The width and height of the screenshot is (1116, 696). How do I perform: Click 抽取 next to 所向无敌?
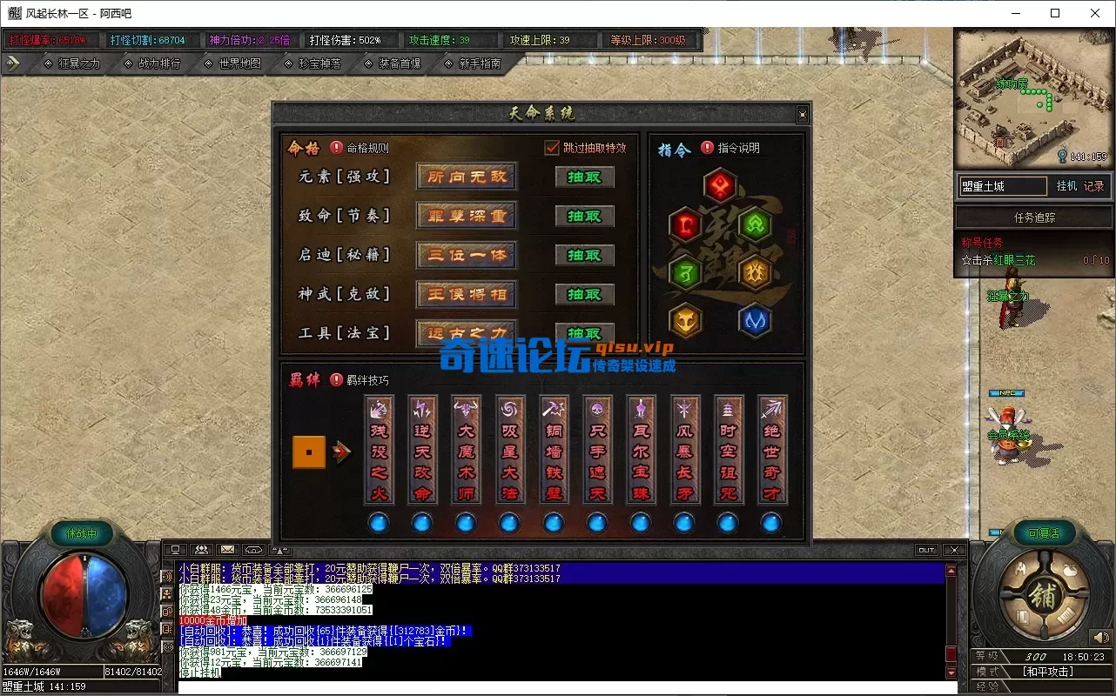(583, 177)
